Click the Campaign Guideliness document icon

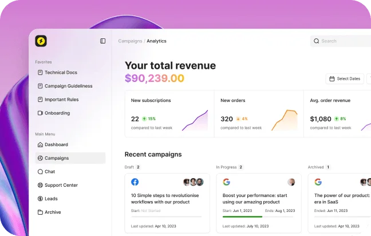[40, 86]
